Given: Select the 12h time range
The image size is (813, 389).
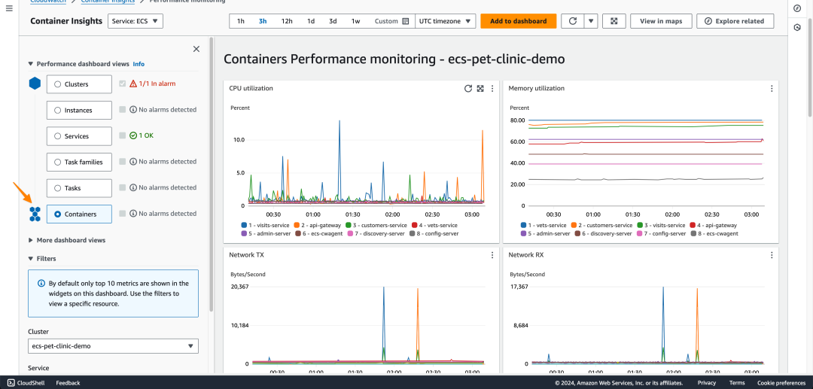Looking at the screenshot, I should (x=287, y=21).
